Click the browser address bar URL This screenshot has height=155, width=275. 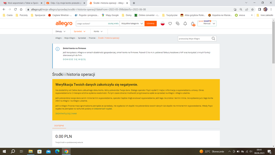[x=88, y=9]
